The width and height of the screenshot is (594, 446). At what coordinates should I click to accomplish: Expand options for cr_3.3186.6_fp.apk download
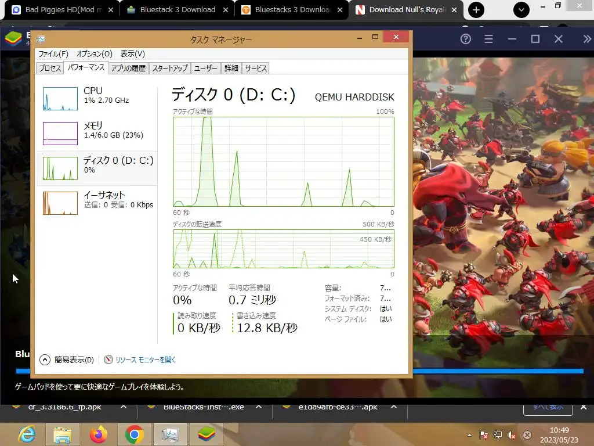123,407
